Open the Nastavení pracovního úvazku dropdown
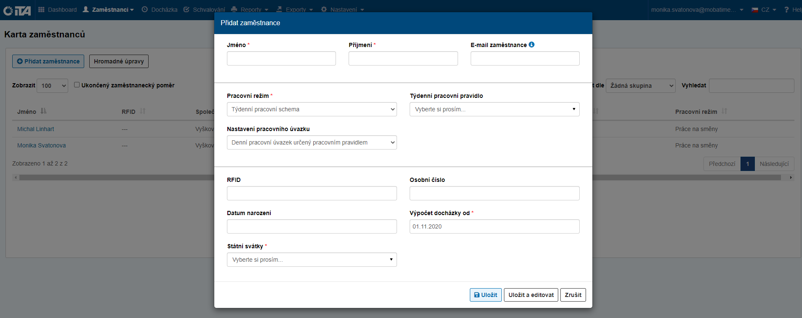The image size is (802, 318). pos(312,142)
